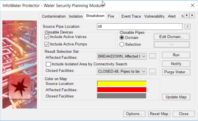Click the Run button
198x121 pixels.
pos(176,55)
